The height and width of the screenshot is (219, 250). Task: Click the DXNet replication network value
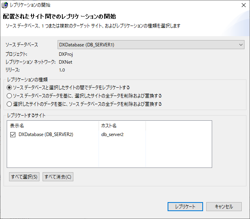pos(65,62)
